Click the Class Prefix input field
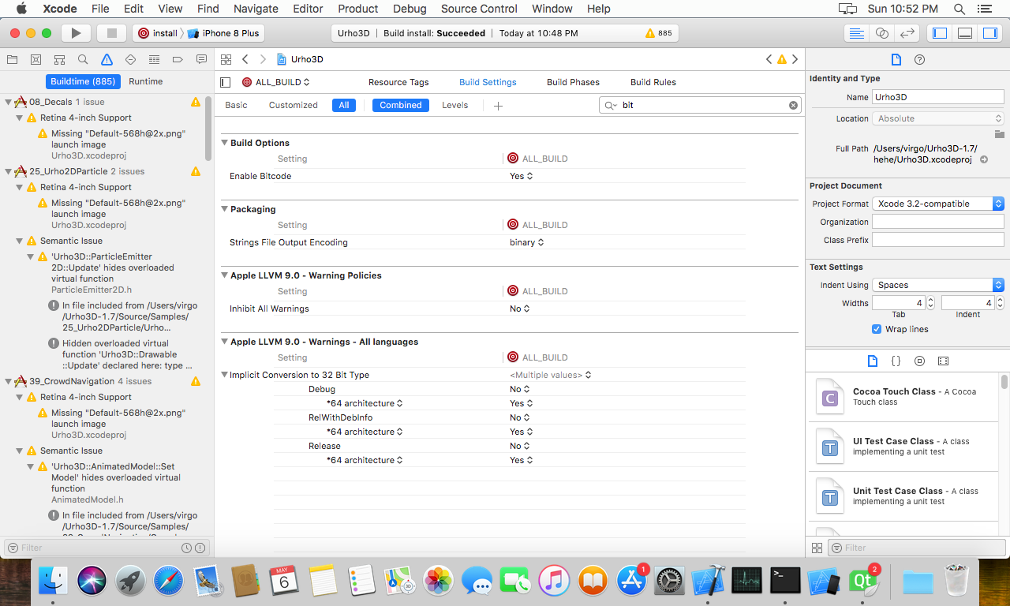The image size is (1010, 606). (938, 240)
